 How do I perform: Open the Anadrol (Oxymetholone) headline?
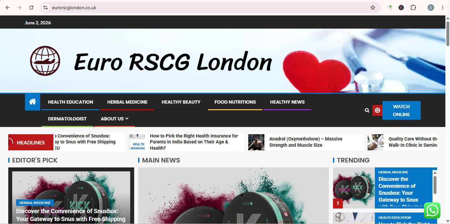click(x=306, y=142)
